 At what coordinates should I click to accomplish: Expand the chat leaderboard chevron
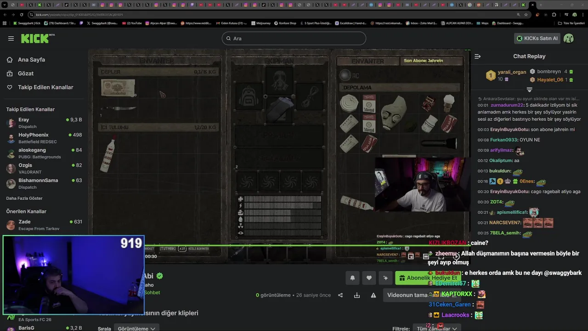pyautogui.click(x=529, y=90)
